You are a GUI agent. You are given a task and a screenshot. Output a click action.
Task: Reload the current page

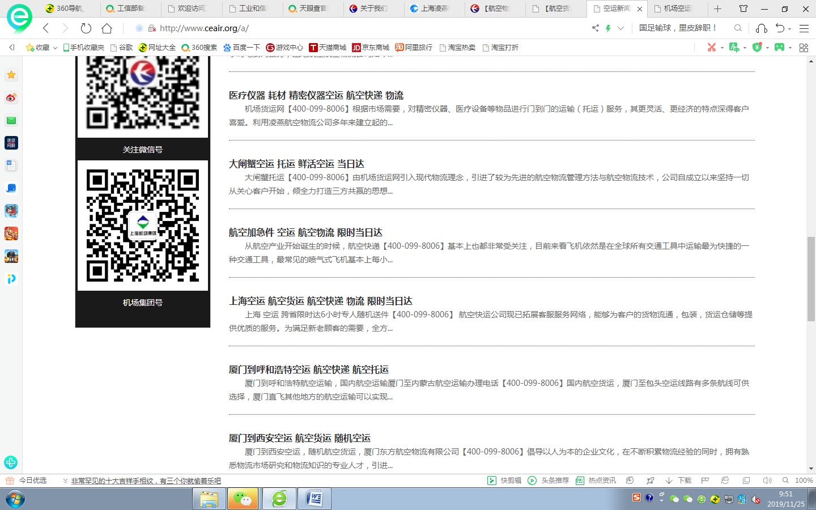coord(86,28)
